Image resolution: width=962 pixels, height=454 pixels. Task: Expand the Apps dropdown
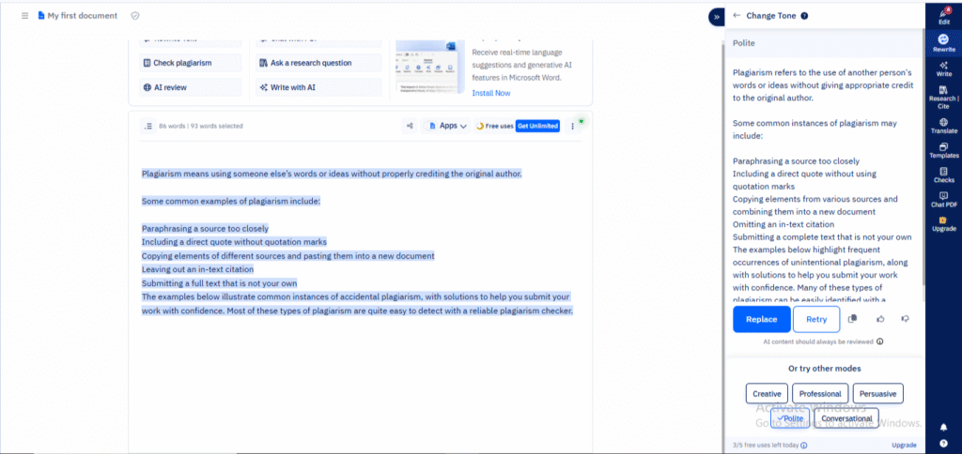448,126
